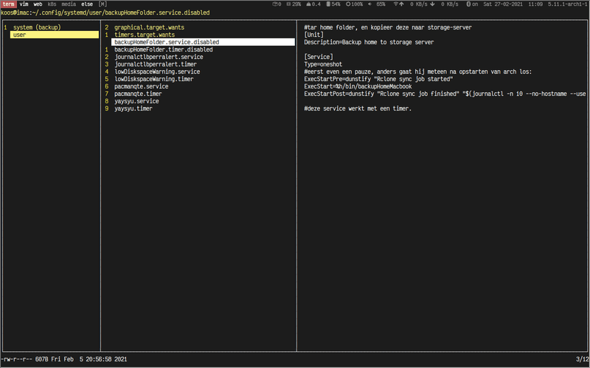Screen dimensions: 590x368
Task: Expand the timers.target.wants directory
Action: click(145, 35)
